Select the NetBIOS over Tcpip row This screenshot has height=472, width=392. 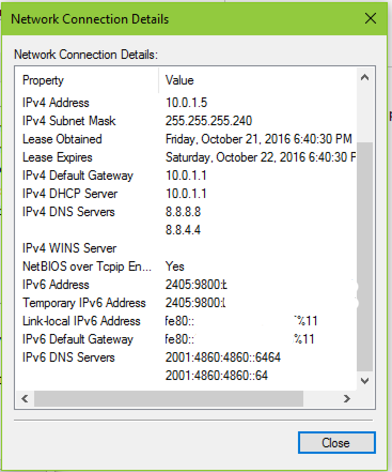click(186, 267)
